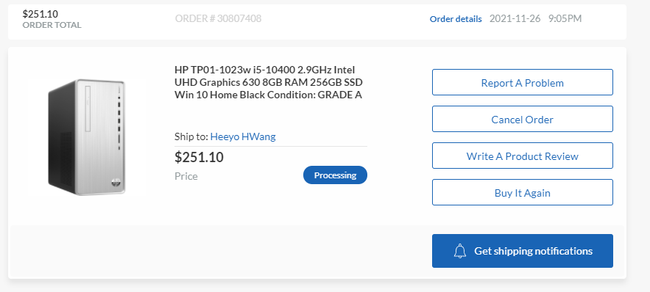
Task: Click the $251.10 item price
Action: [199, 157]
